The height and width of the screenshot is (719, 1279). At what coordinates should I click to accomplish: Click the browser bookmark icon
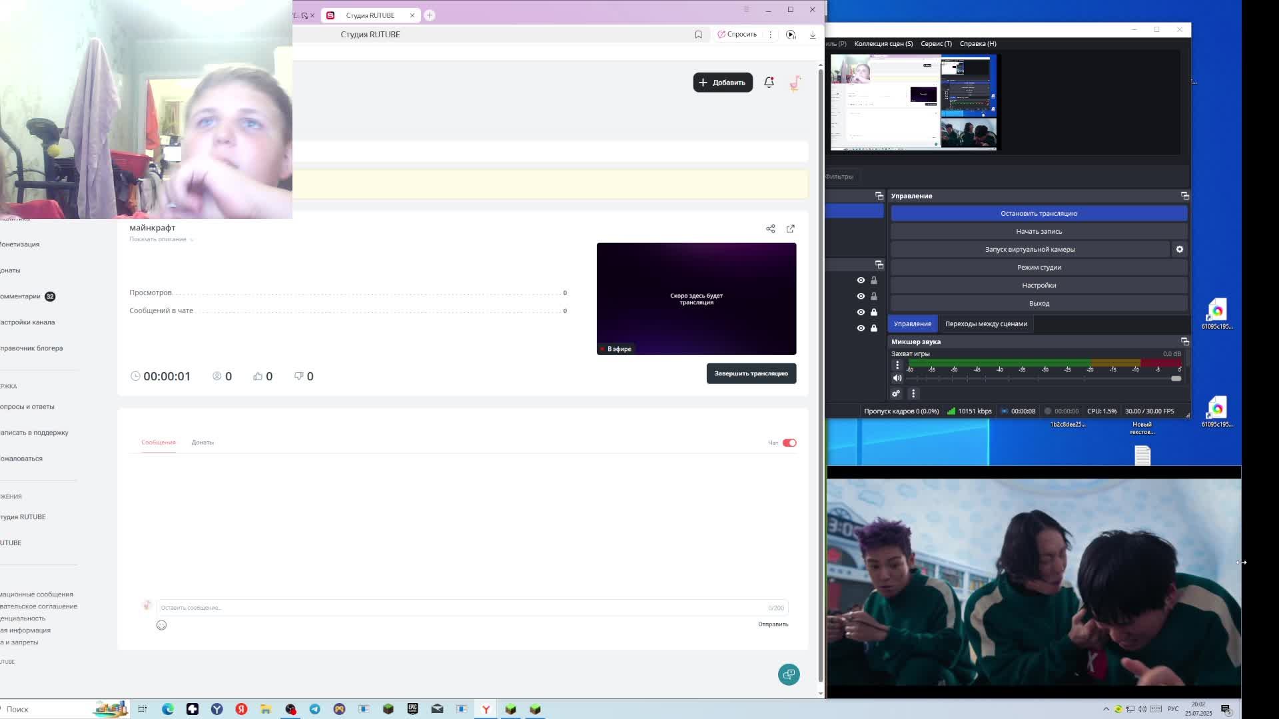pos(698,35)
